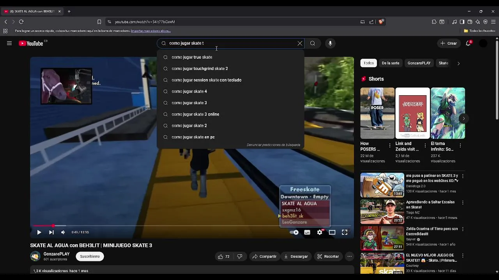Image resolution: width=499 pixels, height=280 pixels.
Task: Select suggestion 'como jugar true skate'
Action: pos(230,57)
